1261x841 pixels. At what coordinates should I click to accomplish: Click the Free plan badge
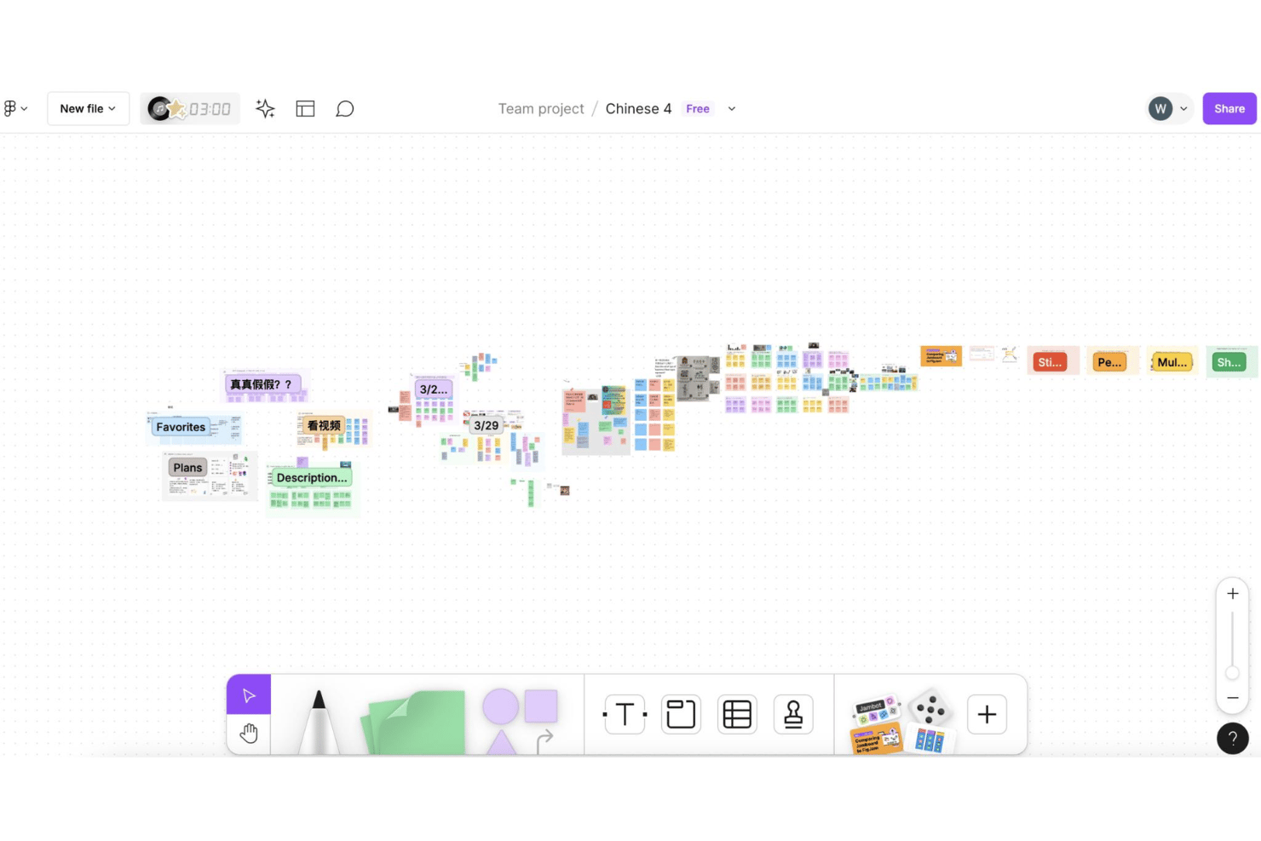[x=698, y=108]
